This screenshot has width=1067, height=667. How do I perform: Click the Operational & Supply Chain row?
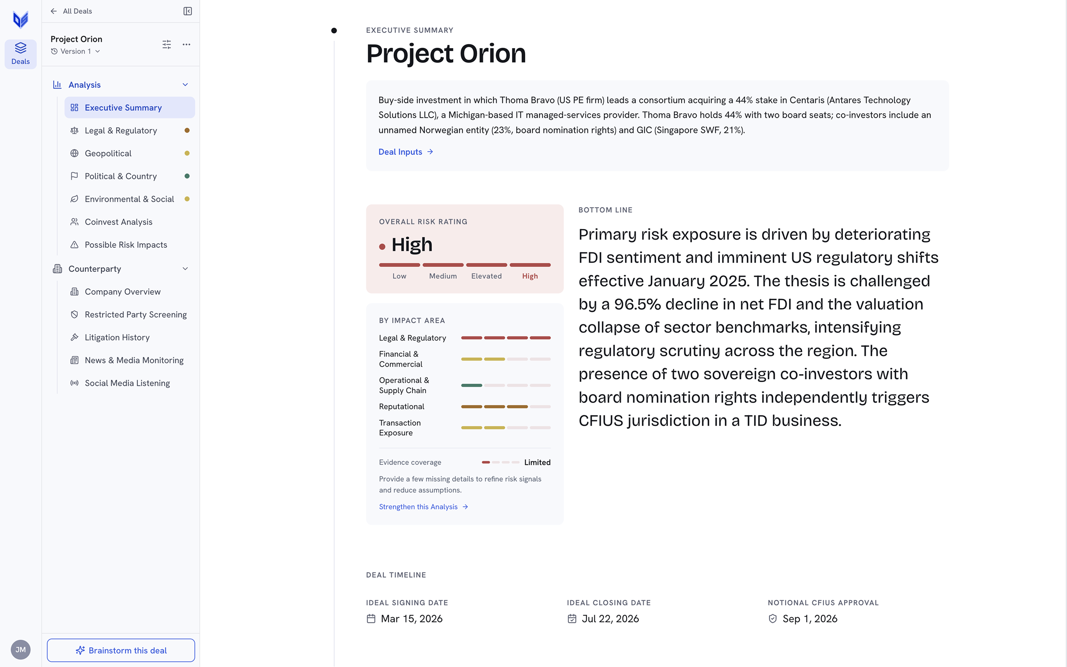465,385
